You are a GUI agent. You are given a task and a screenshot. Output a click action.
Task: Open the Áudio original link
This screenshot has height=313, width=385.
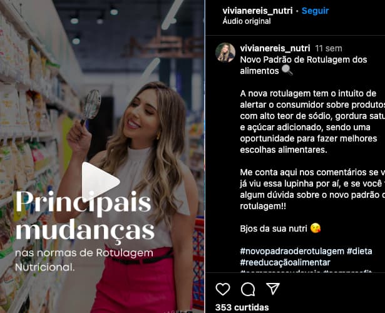point(247,21)
